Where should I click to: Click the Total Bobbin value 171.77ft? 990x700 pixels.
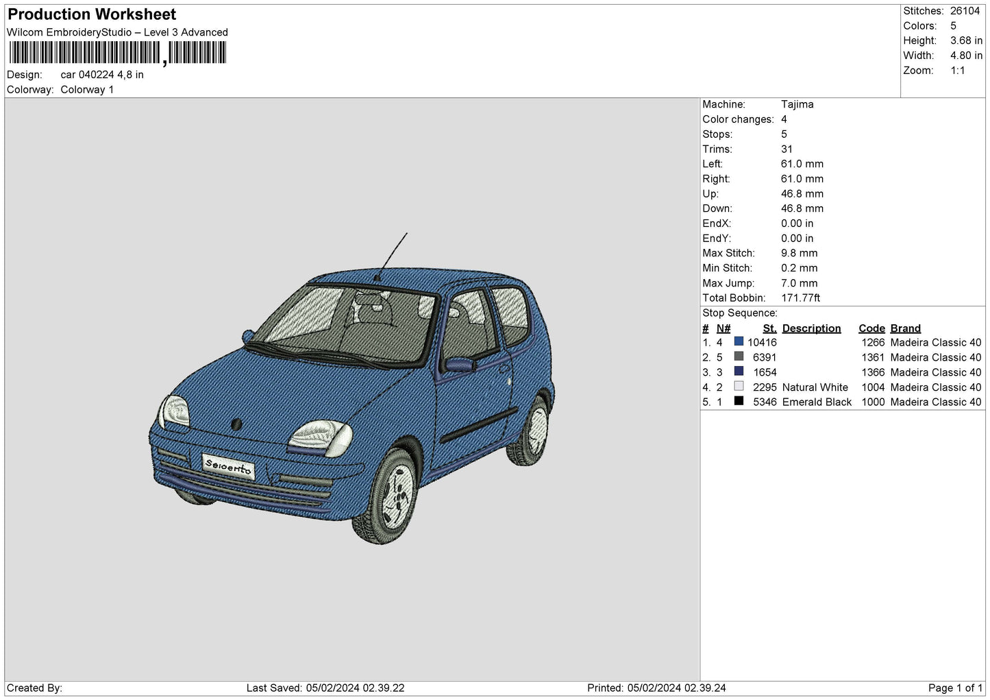[x=801, y=298]
